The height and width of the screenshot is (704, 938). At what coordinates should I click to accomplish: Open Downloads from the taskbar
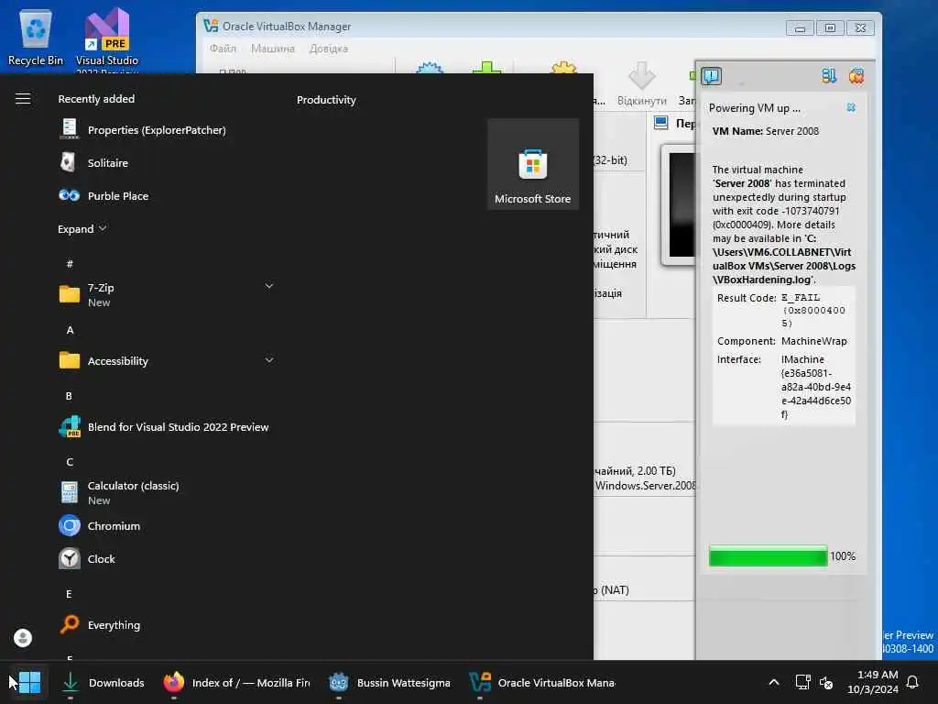104,682
